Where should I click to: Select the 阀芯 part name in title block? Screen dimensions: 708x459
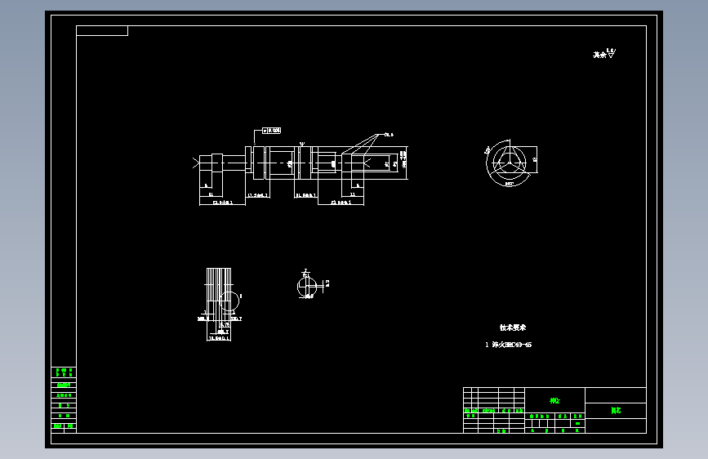pos(616,410)
